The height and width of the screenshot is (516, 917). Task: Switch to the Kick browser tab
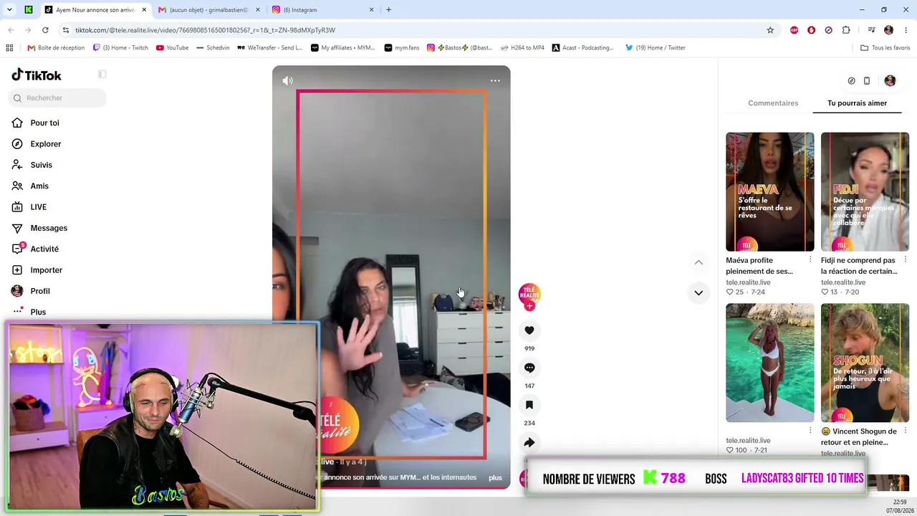point(28,10)
